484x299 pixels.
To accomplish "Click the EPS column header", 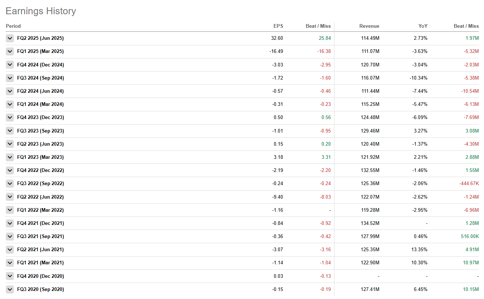I will click(278, 26).
